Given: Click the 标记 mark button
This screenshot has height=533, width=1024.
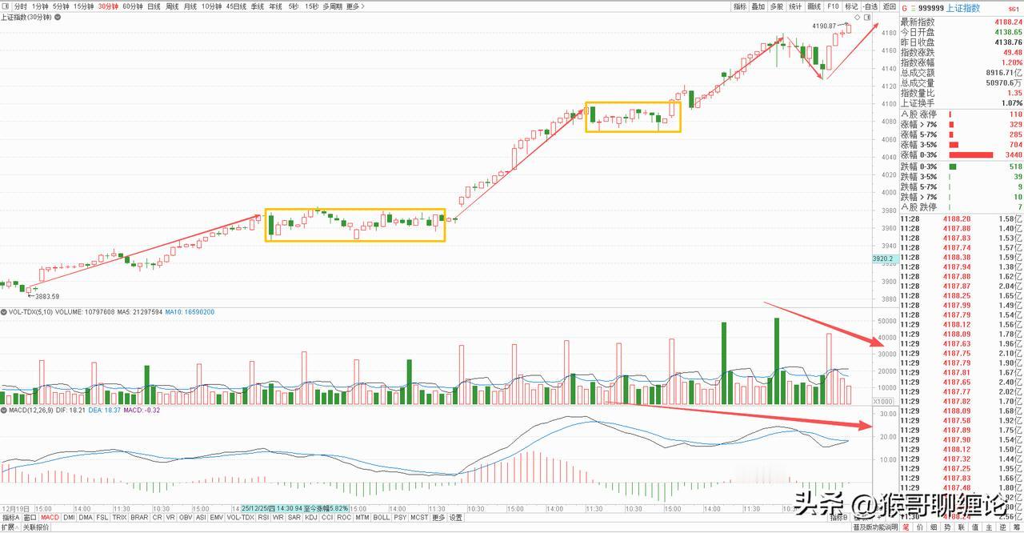Looking at the screenshot, I should point(852,6).
